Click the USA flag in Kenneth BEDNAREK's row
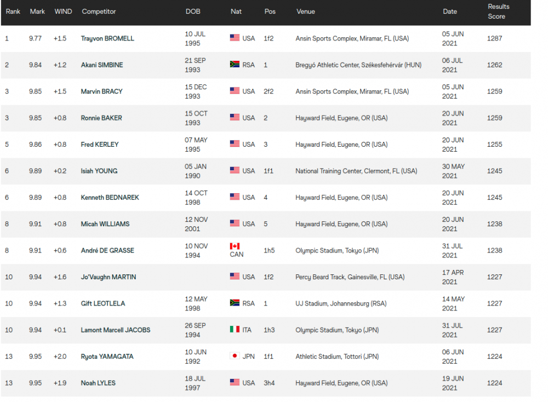Screen dimensions: 548x402 (x=235, y=197)
